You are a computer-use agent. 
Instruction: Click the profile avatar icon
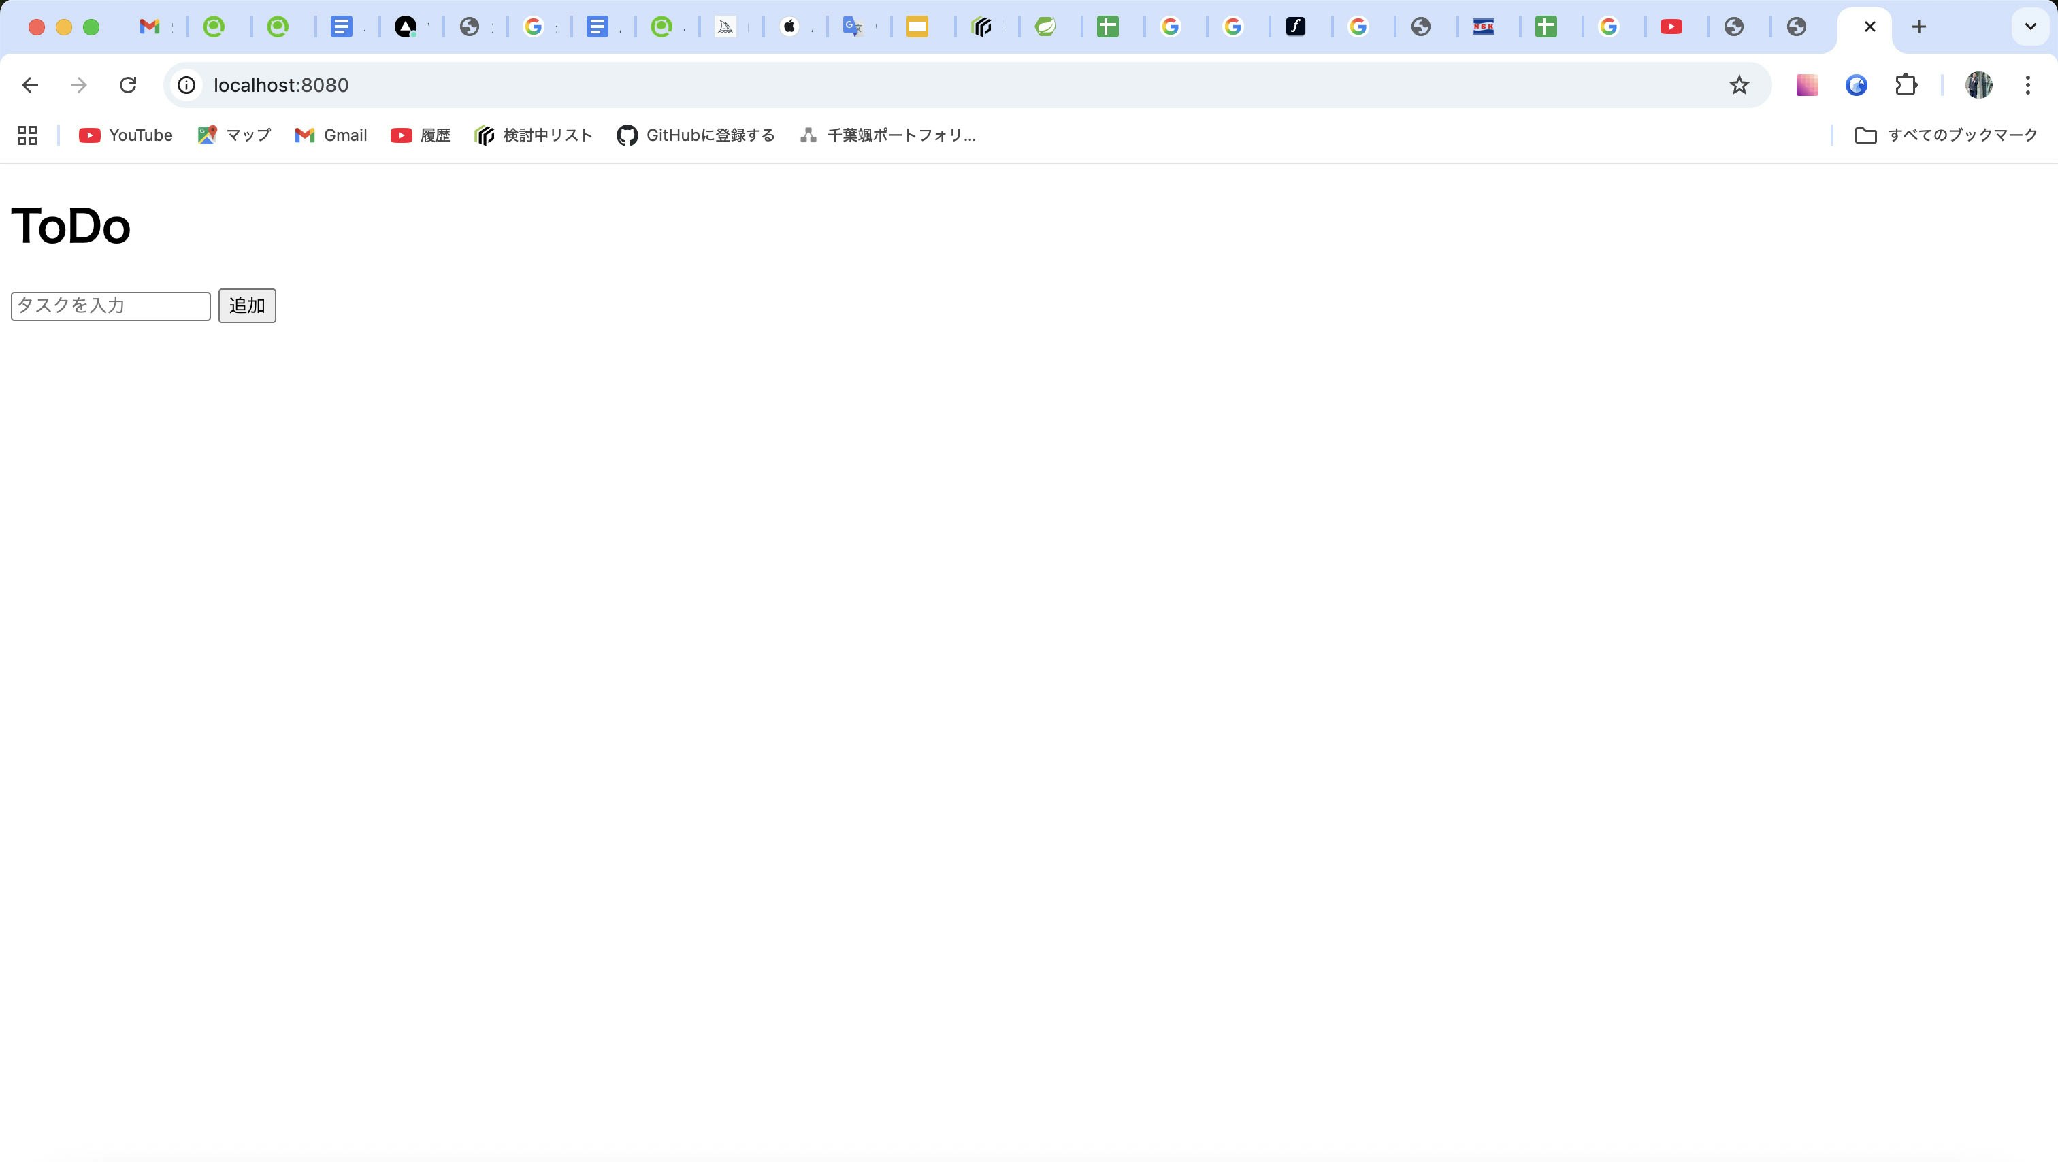1978,84
